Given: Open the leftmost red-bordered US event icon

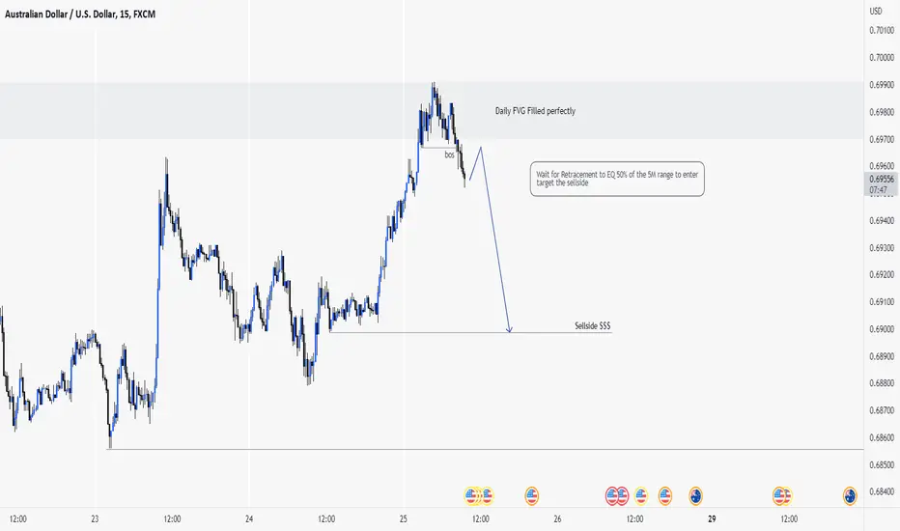Looking at the screenshot, I should 612,495.
